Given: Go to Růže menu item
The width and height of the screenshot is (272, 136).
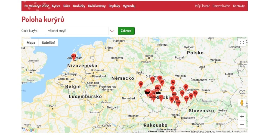Looking at the screenshot, I should tap(67, 6).
